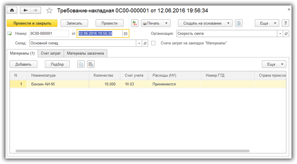Open the top Еще menu
Image resolution: width=297 pixels, height=164 pixels.
(267, 23)
